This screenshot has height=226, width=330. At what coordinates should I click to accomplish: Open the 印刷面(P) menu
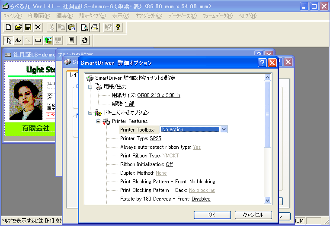coord(39,16)
